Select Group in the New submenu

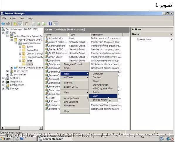coord(103,81)
